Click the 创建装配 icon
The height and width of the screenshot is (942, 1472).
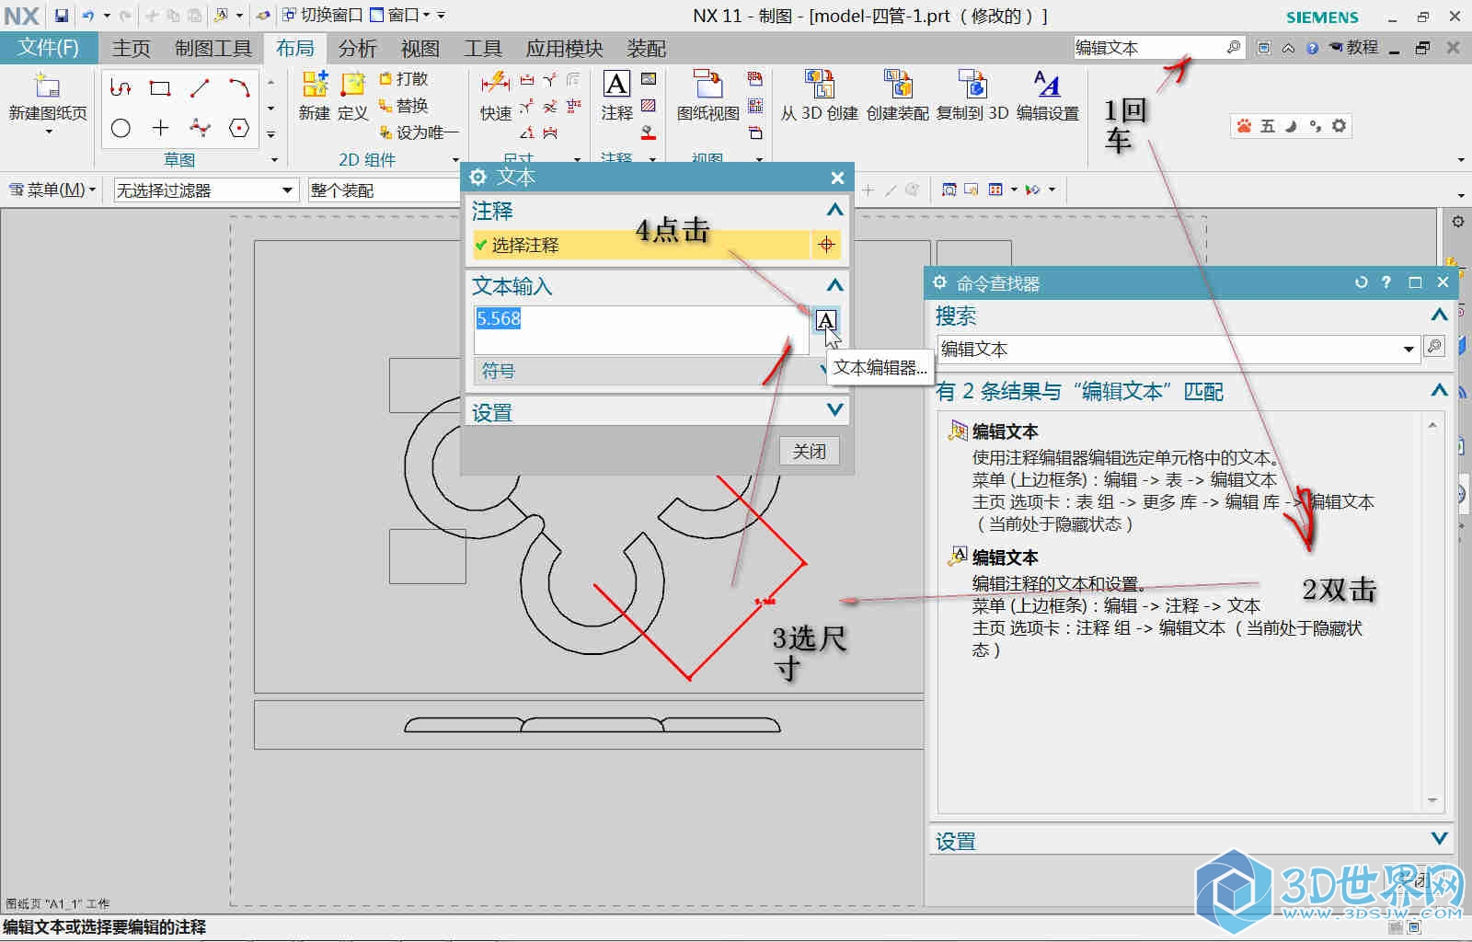(898, 84)
